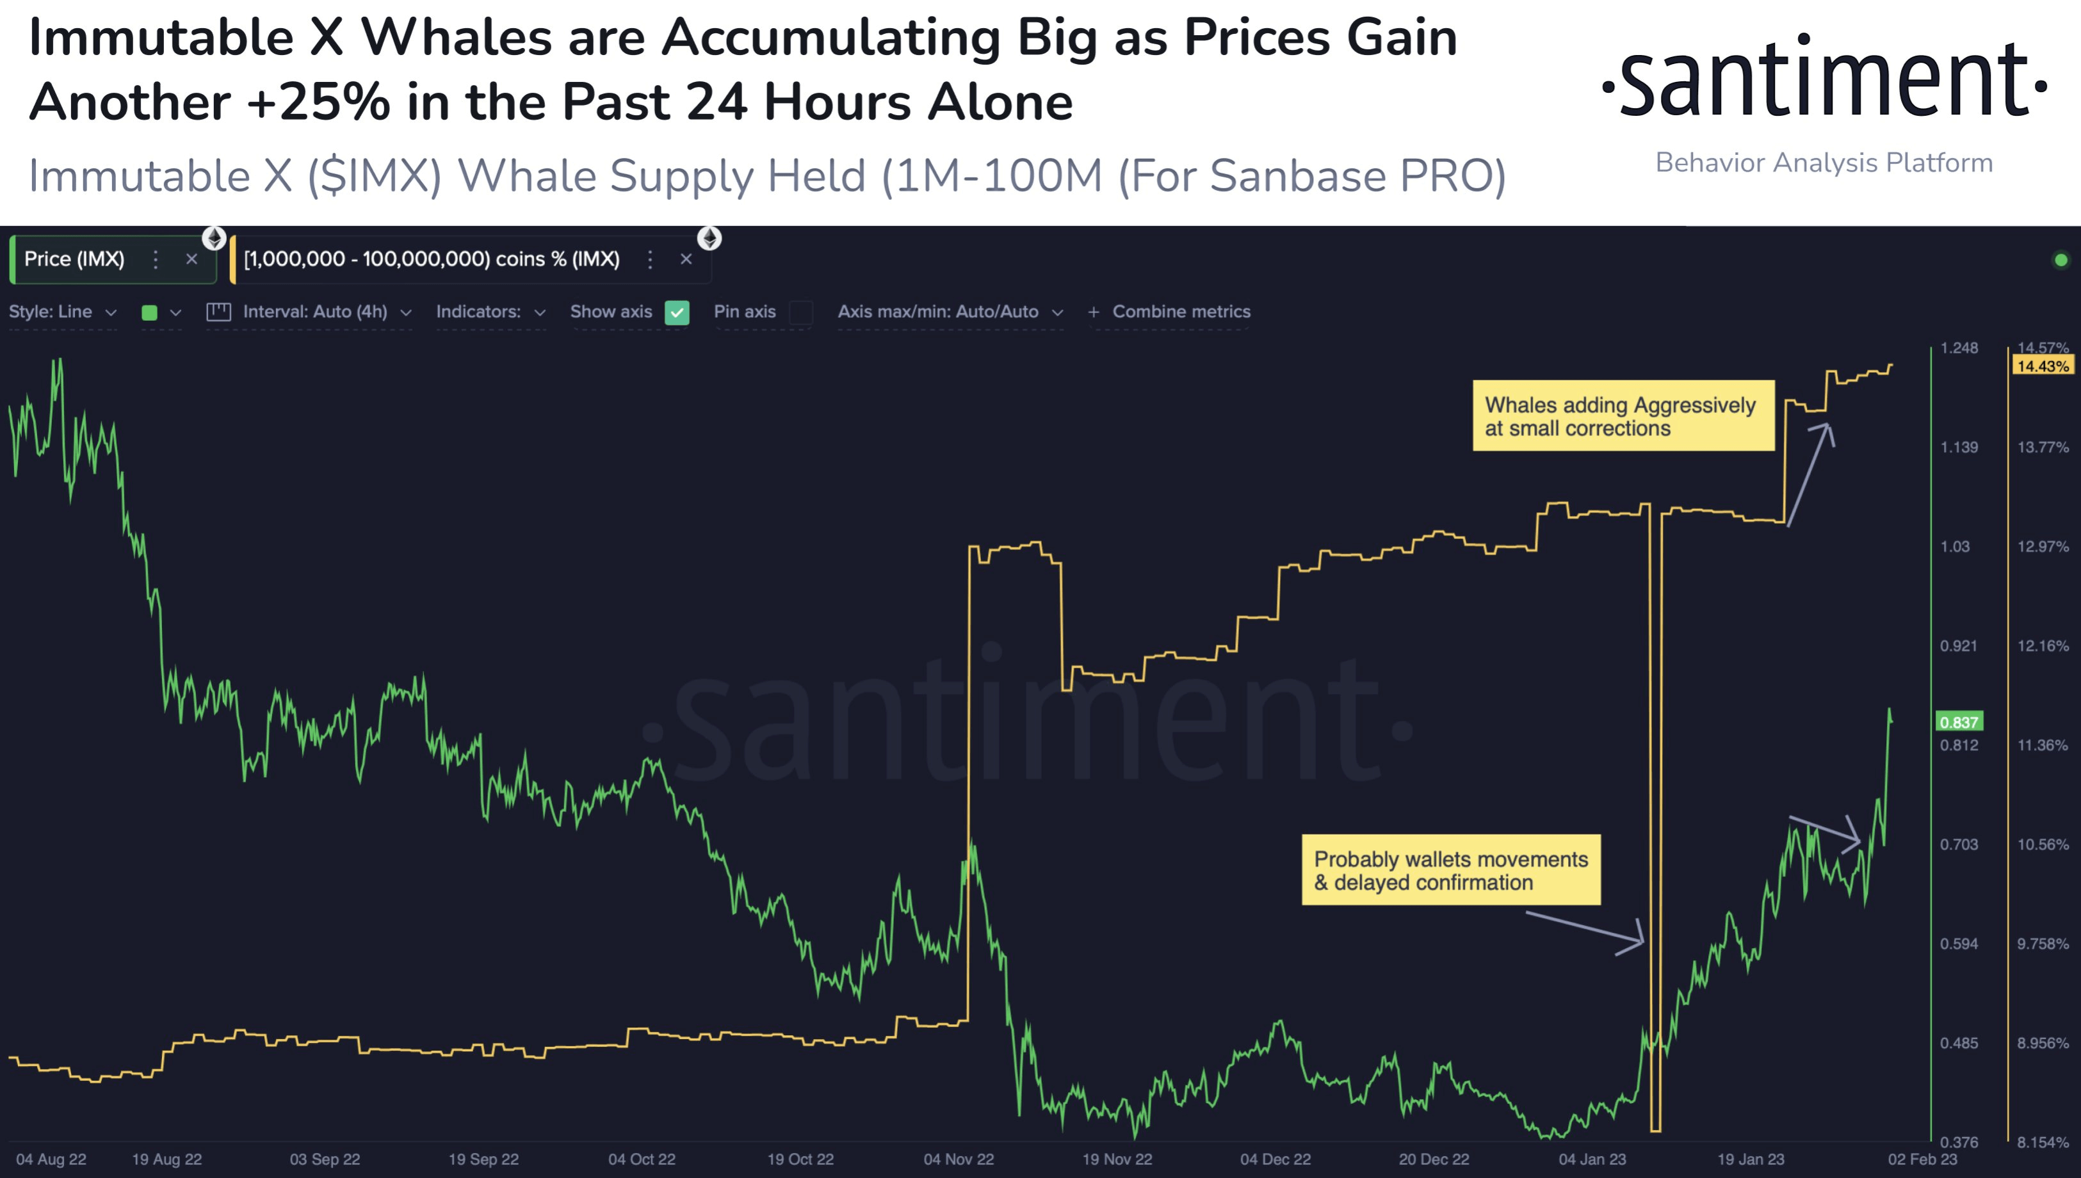Screen dimensions: 2081x1178
Task: Click the Ethereum icon above Price (IMX) tab
Action: (x=215, y=238)
